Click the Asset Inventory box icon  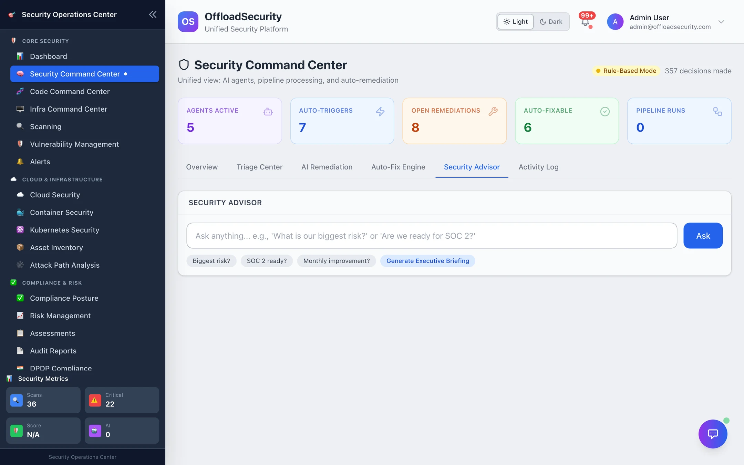20,247
